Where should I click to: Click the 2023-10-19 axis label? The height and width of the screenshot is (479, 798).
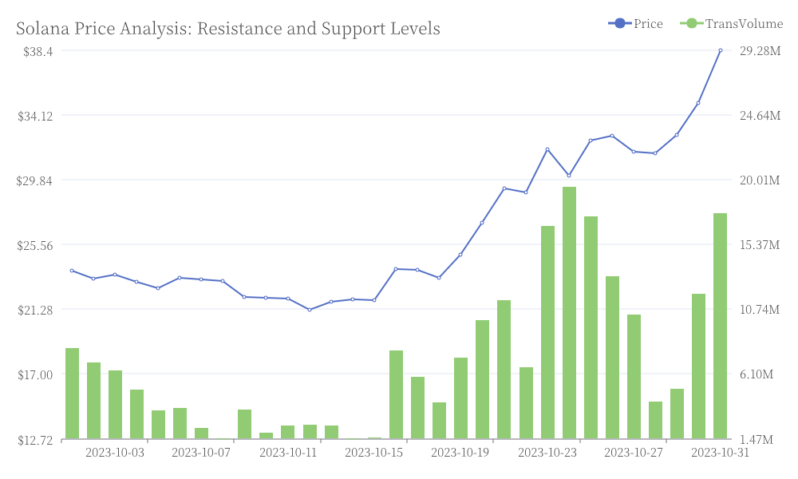pos(460,453)
